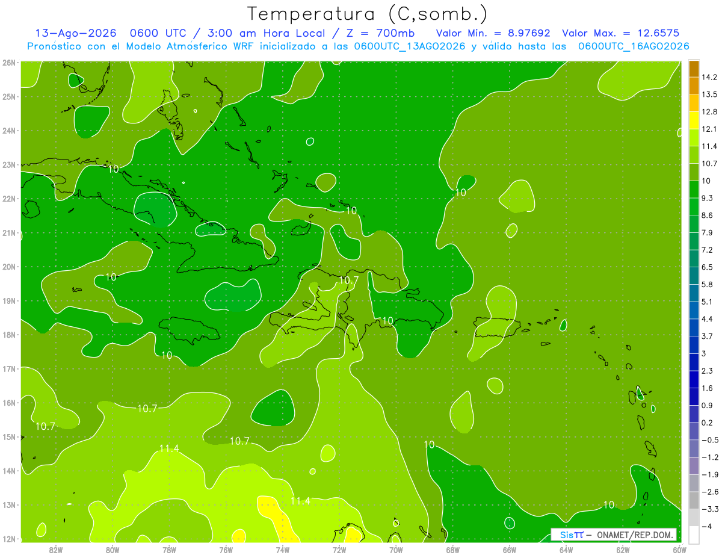Pick the brown-orange swatch above 14.2
Image resolution: width=722 pixels, height=558 pixels.
pyautogui.click(x=694, y=69)
